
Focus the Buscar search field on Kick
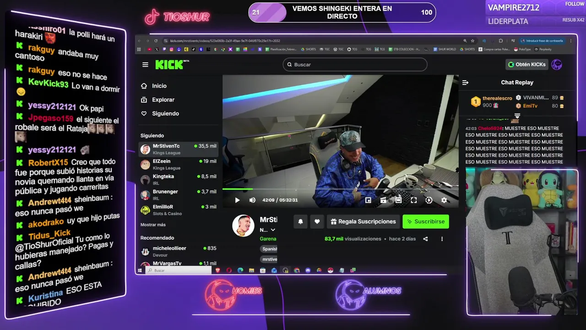[355, 65]
